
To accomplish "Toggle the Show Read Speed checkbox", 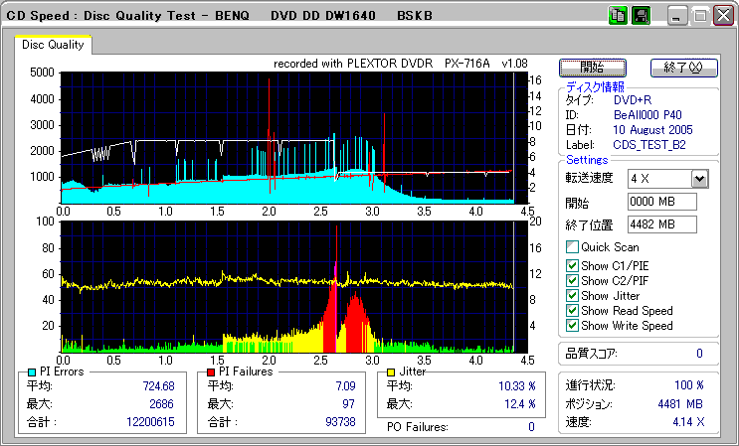I will click(572, 310).
